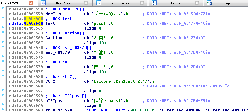Follow xref sub_4017B0+10 link

pos(192,52)
